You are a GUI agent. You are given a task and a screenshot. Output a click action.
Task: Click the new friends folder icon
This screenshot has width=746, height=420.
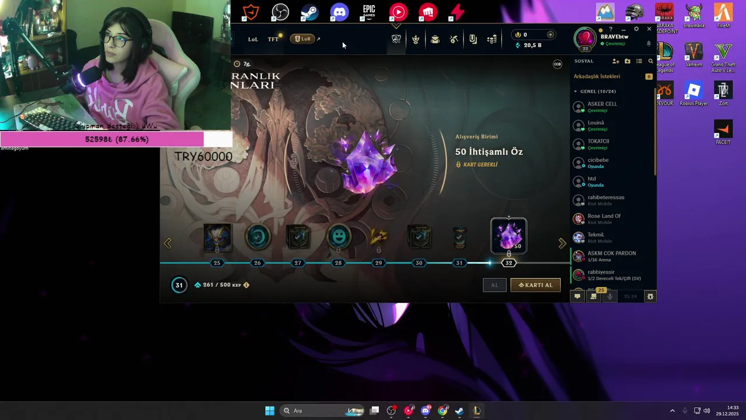click(x=627, y=61)
